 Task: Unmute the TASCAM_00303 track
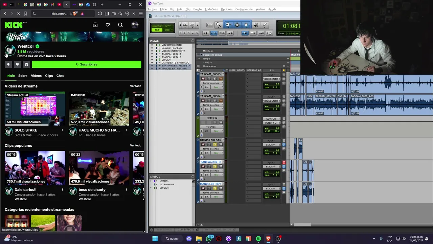[221, 79]
